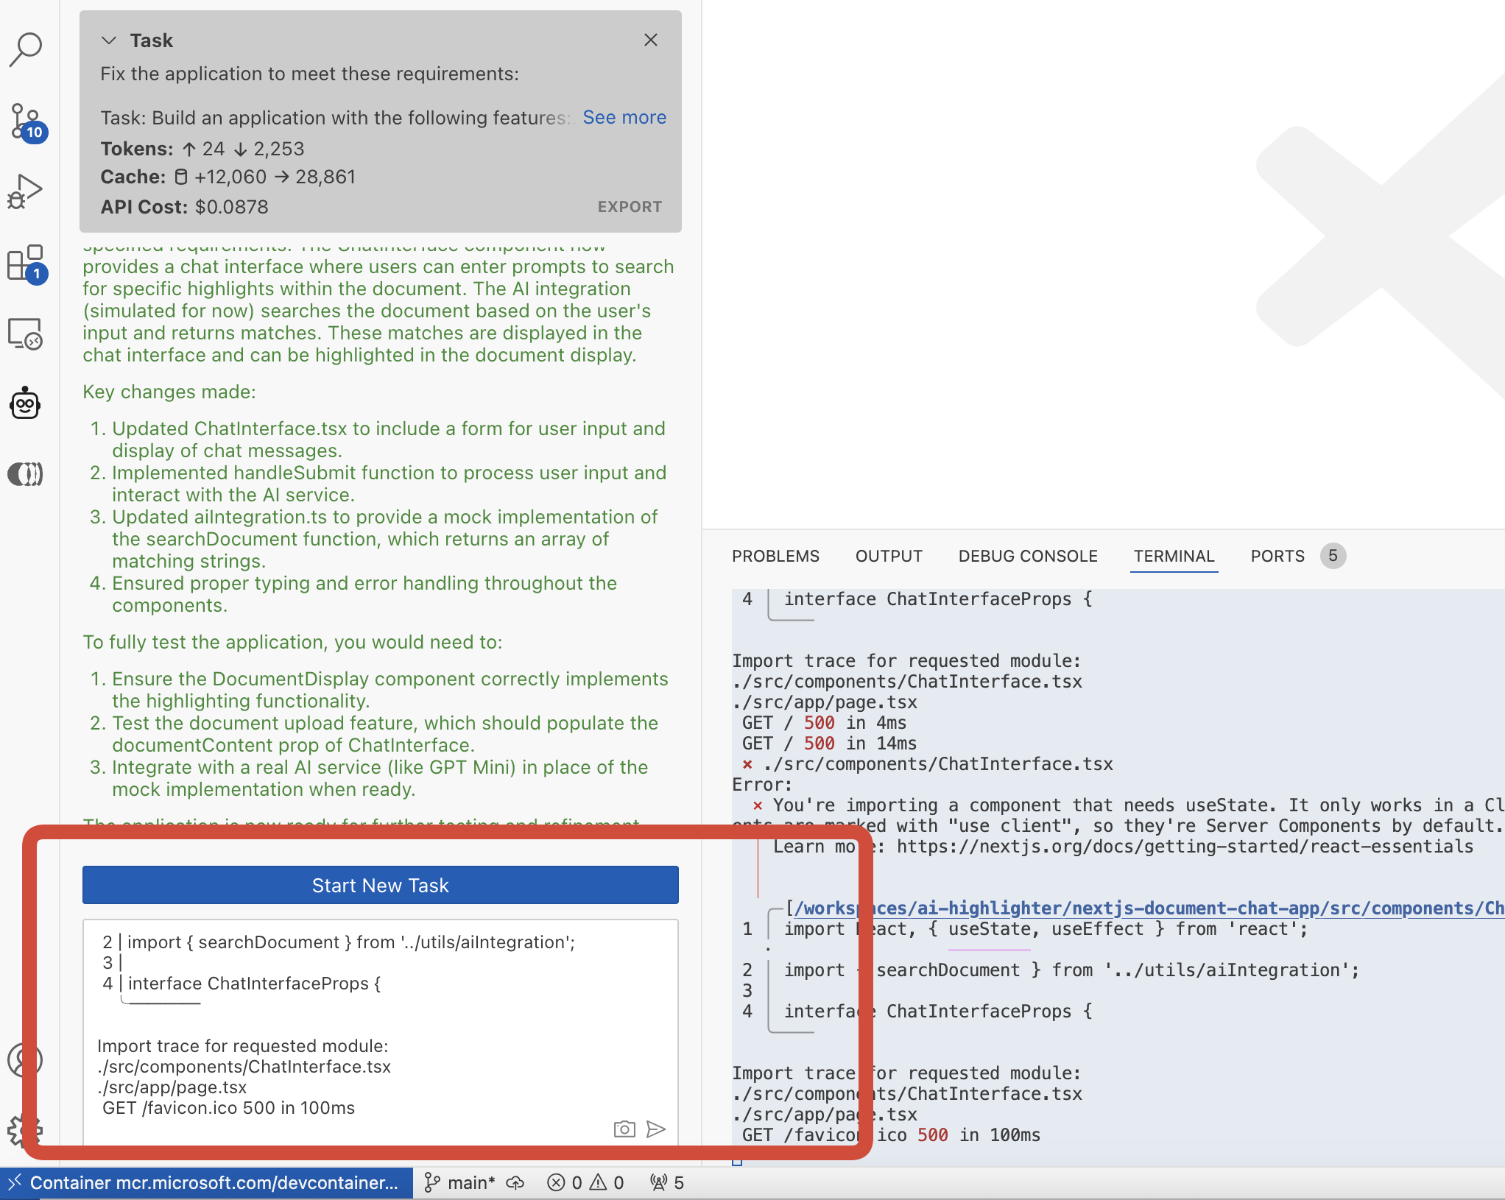Open the Extensions view icon
Image resolution: width=1505 pixels, height=1200 pixels.
pyautogui.click(x=26, y=263)
